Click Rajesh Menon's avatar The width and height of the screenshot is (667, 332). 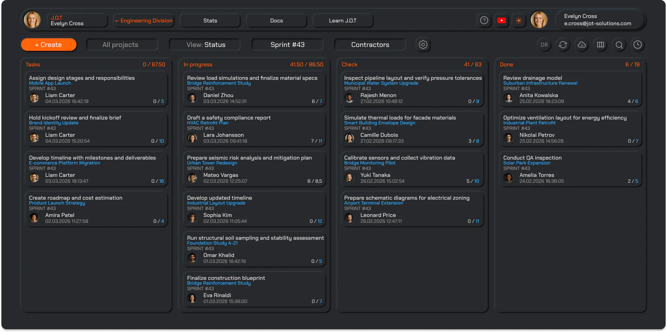[349, 98]
